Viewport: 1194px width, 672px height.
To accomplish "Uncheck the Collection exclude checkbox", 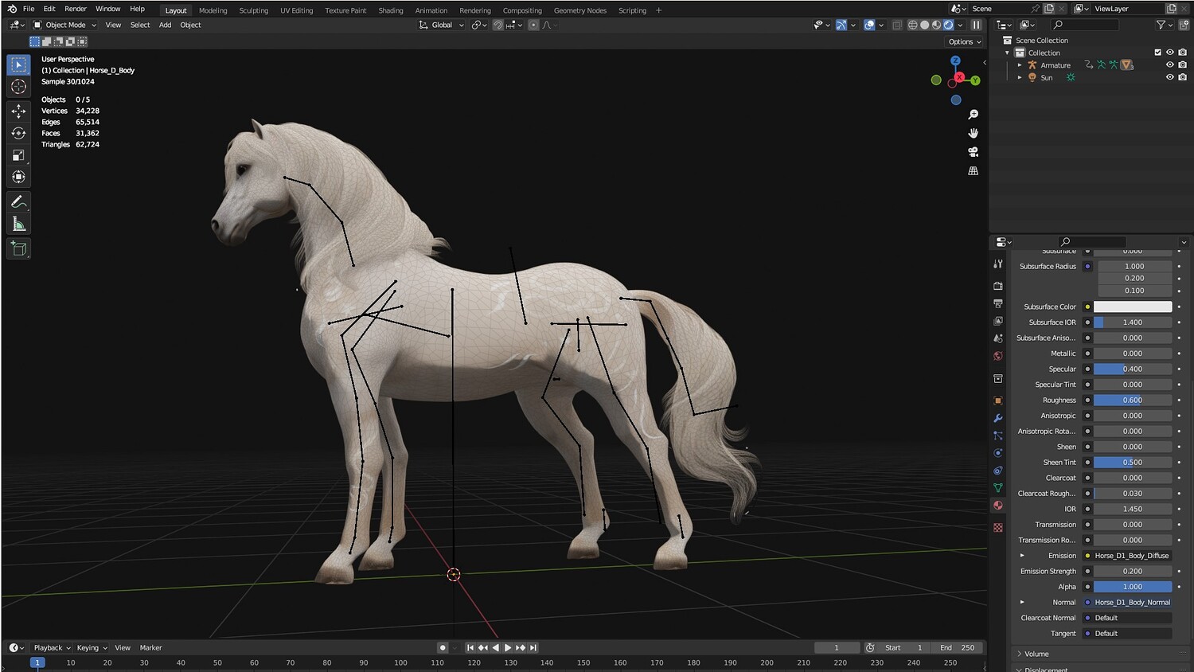I will 1158,53.
